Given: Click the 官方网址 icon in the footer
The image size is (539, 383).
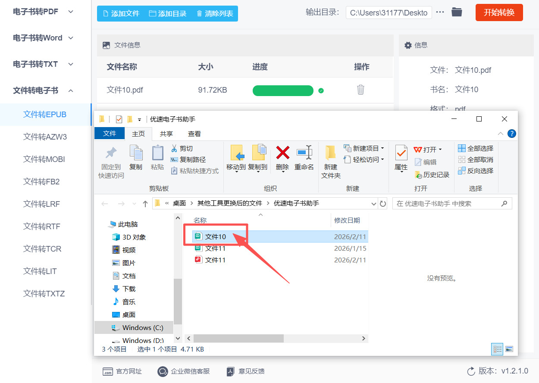Looking at the screenshot, I should coord(109,371).
